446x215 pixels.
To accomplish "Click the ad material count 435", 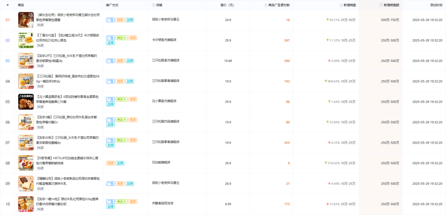I will pyautogui.click(x=287, y=143).
